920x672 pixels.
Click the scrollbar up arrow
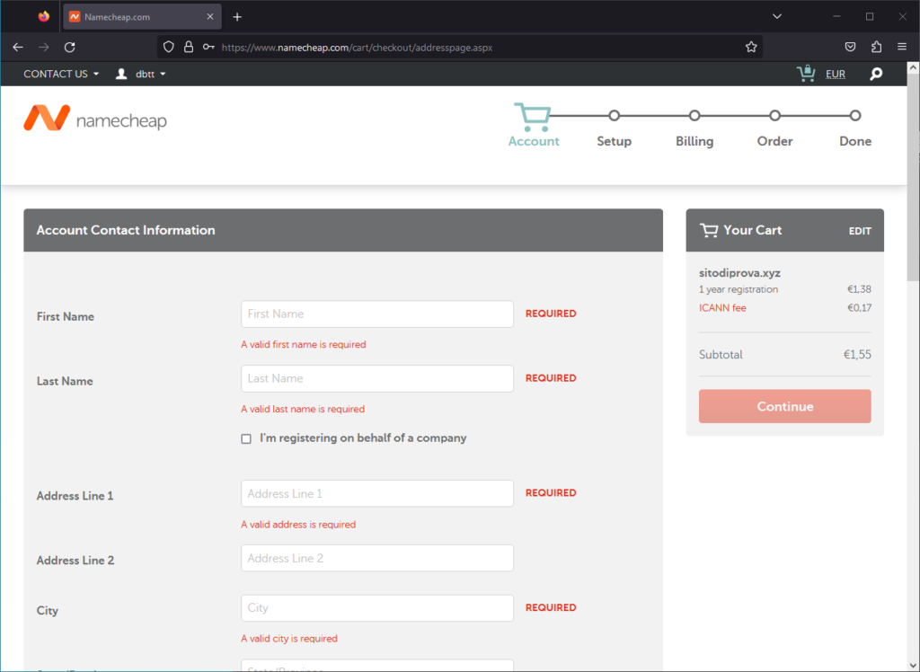point(913,68)
